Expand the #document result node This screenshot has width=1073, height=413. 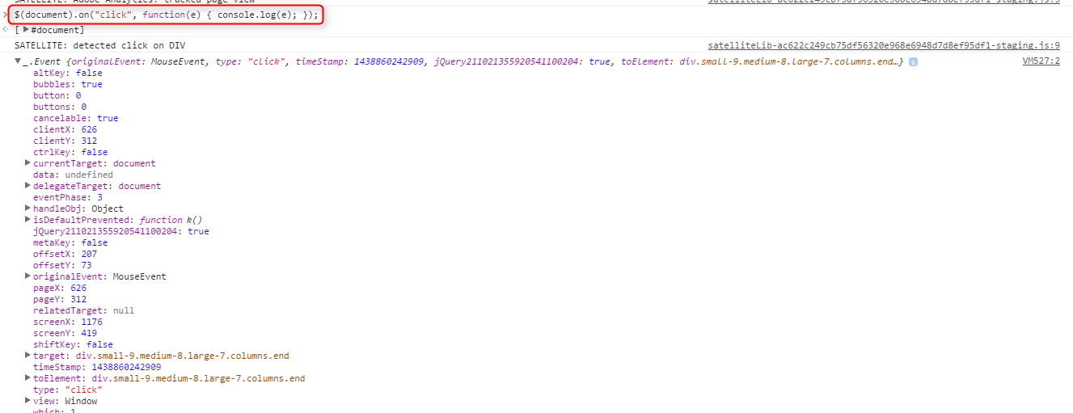[26, 30]
